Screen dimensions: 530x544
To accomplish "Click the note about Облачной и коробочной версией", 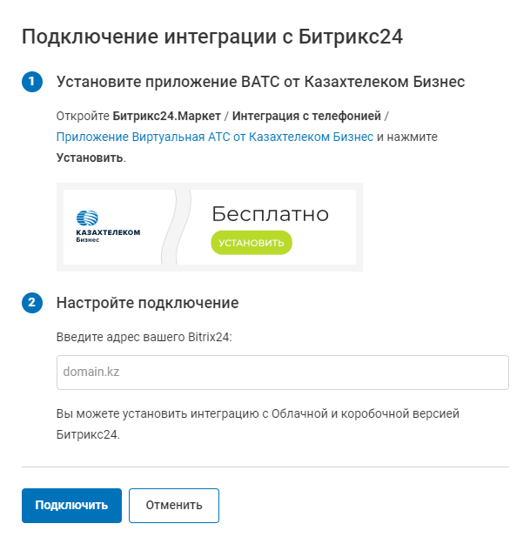I will 257,423.
